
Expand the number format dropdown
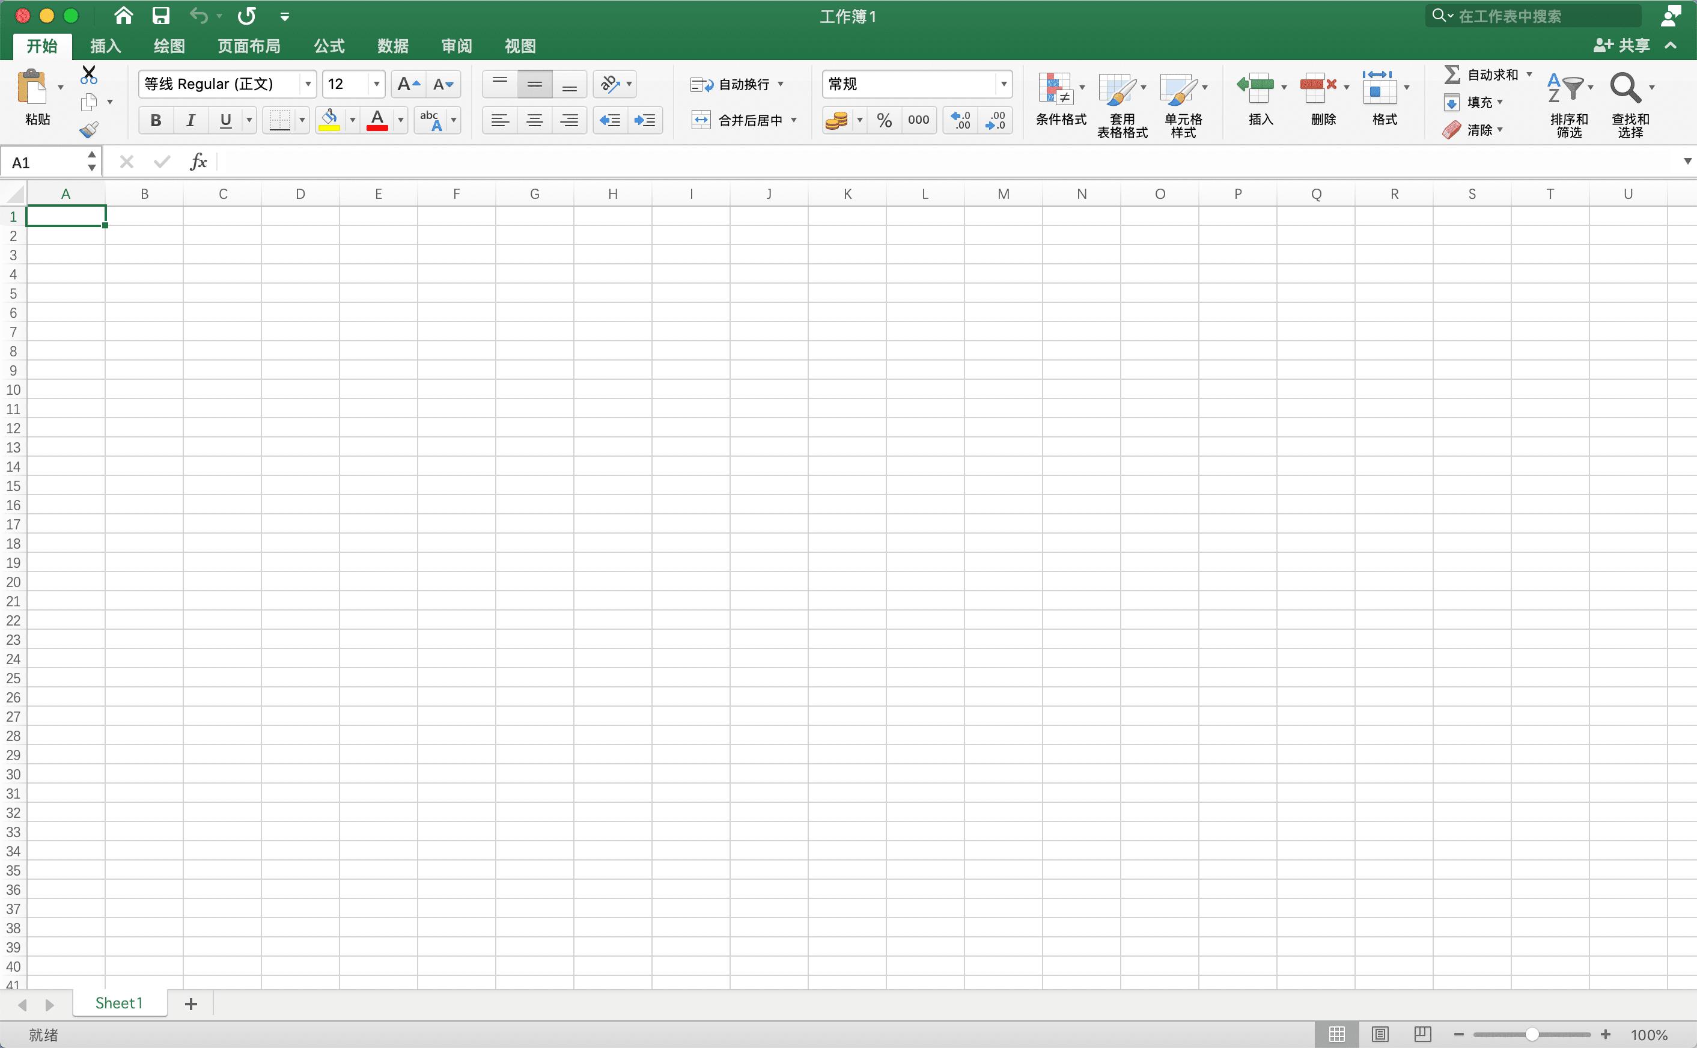[1003, 85]
